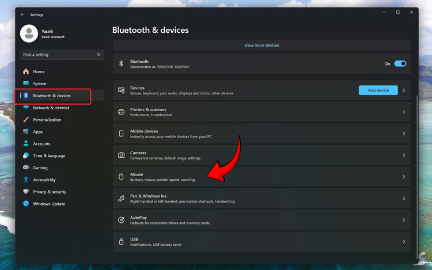Click the Home house icon
Image resolution: width=432 pixels, height=270 pixels.
click(26, 71)
